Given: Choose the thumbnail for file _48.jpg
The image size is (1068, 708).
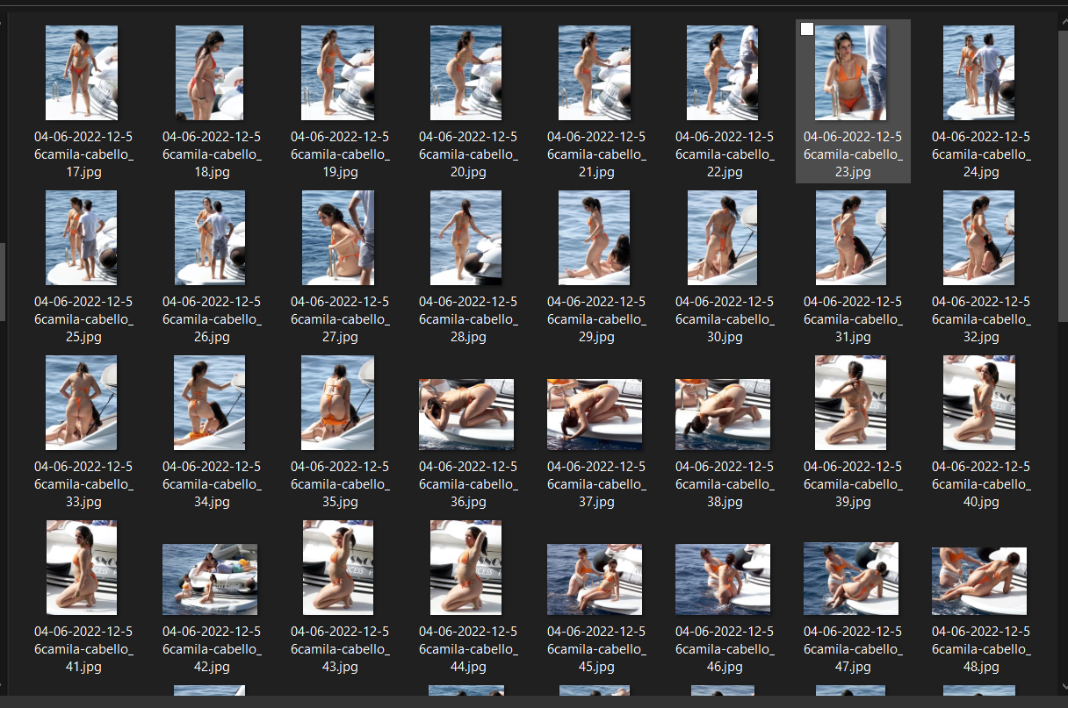Looking at the screenshot, I should tap(978, 581).
